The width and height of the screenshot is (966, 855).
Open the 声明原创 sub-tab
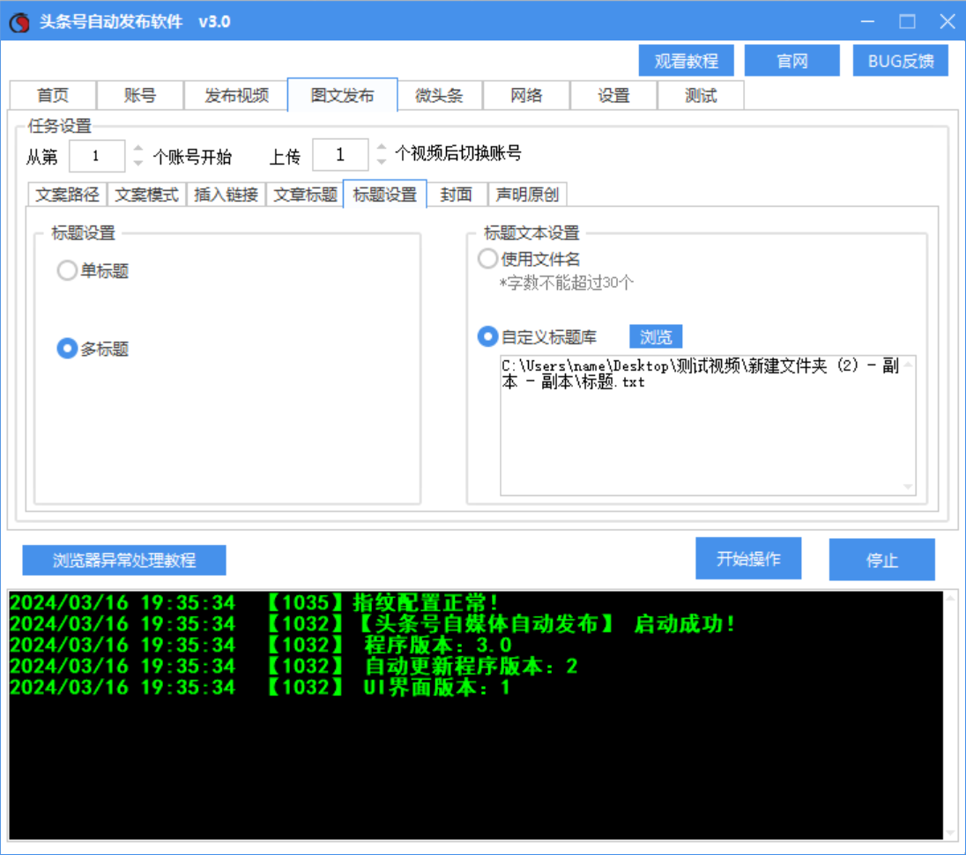pyautogui.click(x=527, y=195)
